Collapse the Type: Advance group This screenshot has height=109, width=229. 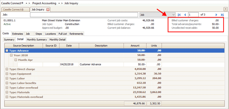tap(7, 51)
